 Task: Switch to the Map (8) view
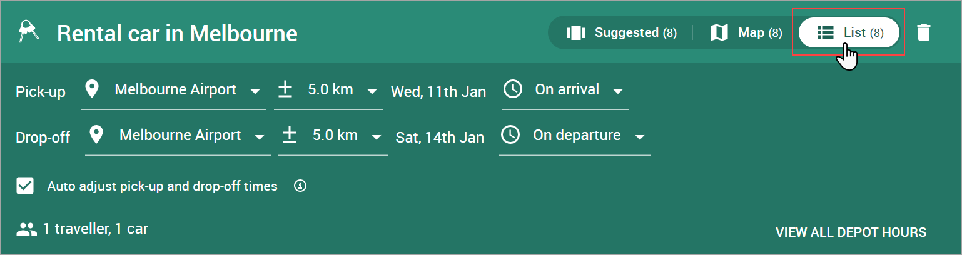pyautogui.click(x=746, y=32)
